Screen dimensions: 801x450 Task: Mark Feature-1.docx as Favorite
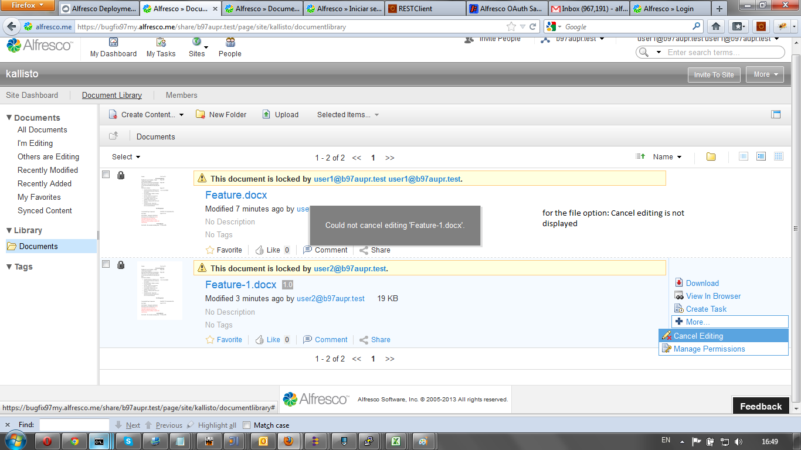[223, 339]
